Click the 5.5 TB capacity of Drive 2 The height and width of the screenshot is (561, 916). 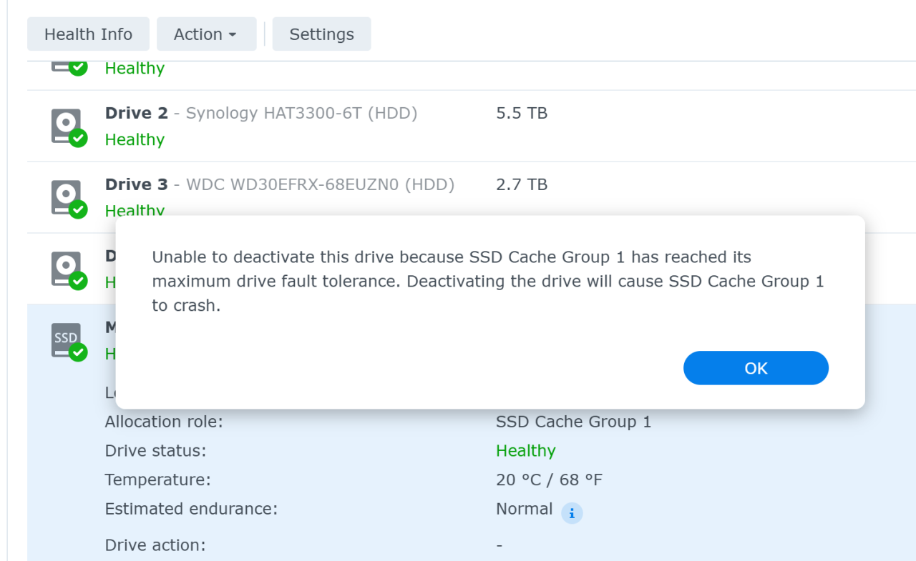coord(522,113)
